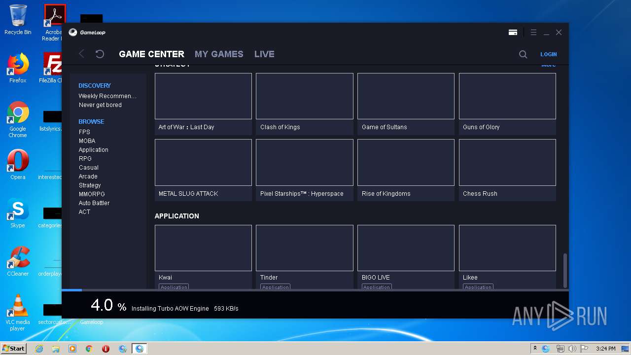The image size is (631, 355).
Task: Open File Explorer from taskbar
Action: pyautogui.click(x=56, y=349)
